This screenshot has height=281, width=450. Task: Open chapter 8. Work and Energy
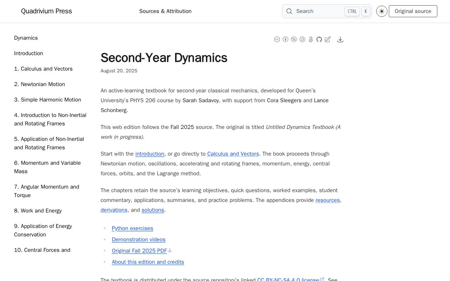pyautogui.click(x=38, y=211)
